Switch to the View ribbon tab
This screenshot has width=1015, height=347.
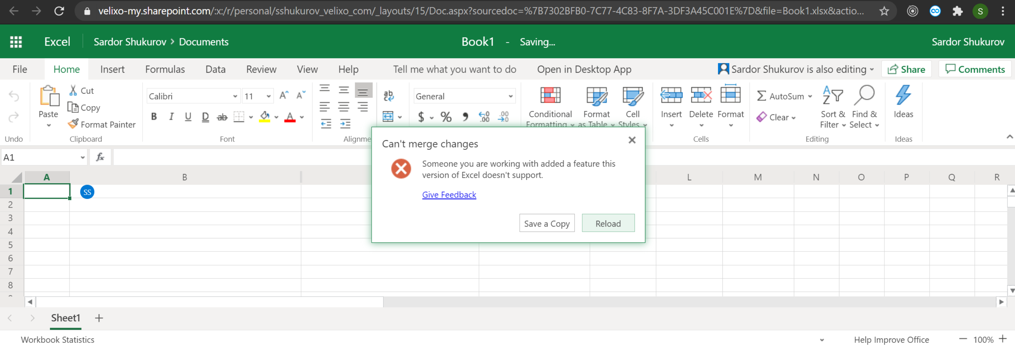307,69
